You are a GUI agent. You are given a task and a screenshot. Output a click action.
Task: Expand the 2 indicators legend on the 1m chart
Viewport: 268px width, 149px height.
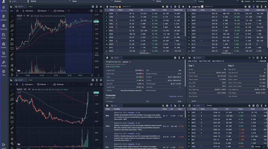point(19,19)
